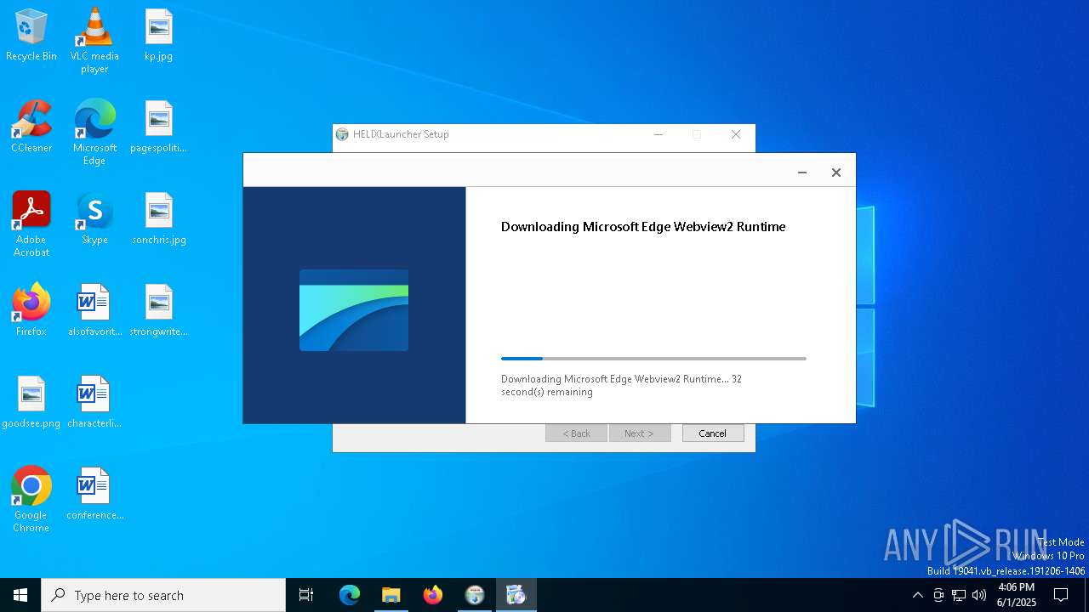The height and width of the screenshot is (612, 1089).
Task: Open the network status tray icon
Action: click(959, 595)
